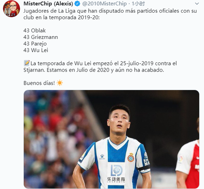Click the "43 Parejo" line
This screenshot has height=189, width=204.
coord(35,43)
